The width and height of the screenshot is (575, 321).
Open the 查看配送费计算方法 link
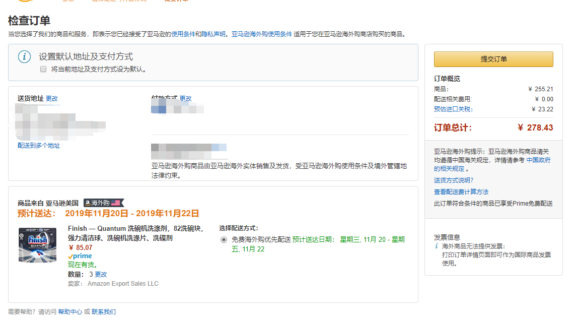point(461,192)
